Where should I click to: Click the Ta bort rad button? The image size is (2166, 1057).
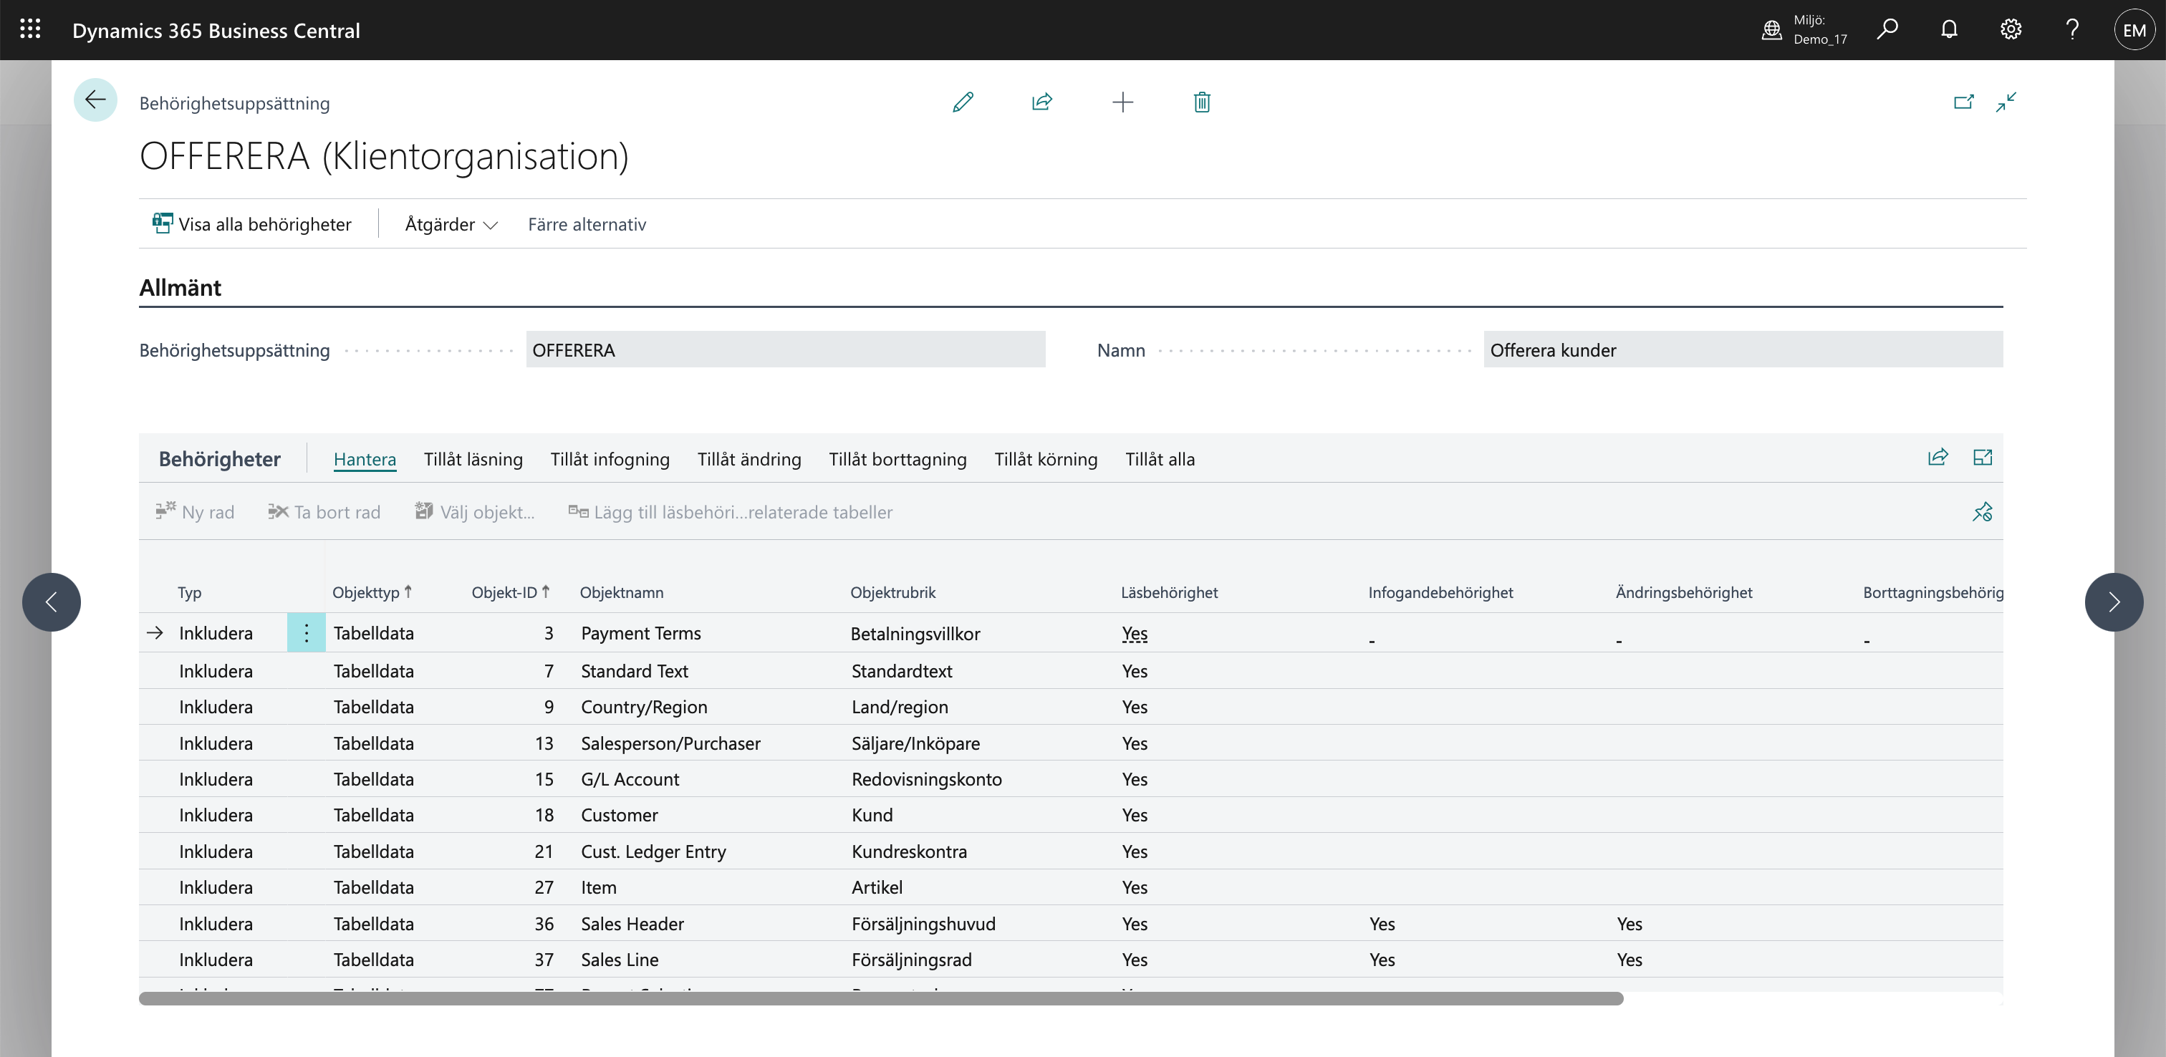[x=324, y=511]
